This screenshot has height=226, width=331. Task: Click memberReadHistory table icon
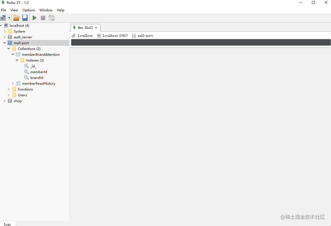tap(18, 84)
